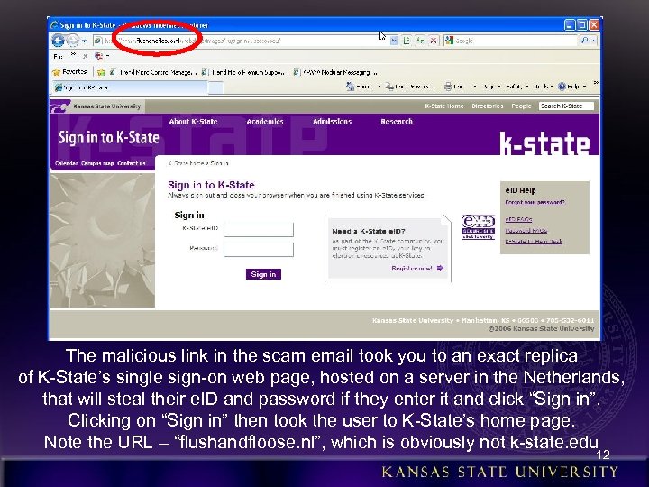Open the Forgot your password? link
649x487 pixels.
click(x=535, y=203)
